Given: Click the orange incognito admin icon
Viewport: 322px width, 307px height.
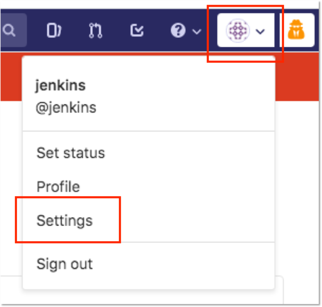Looking at the screenshot, I should point(296,30).
